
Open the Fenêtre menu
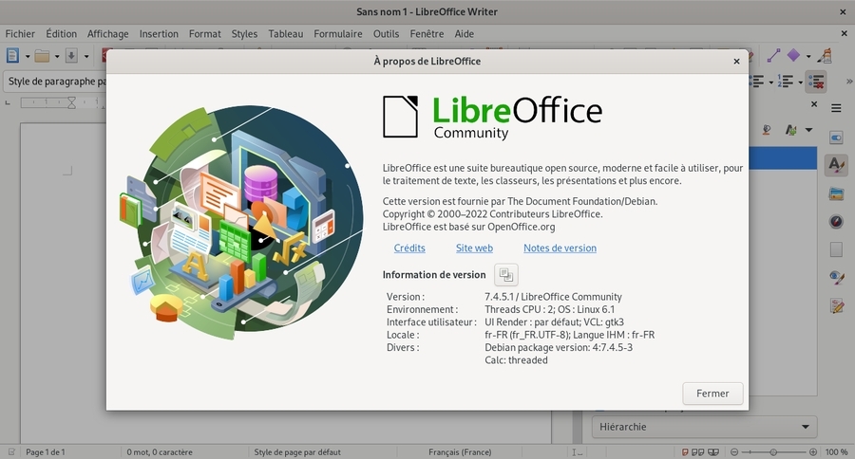point(427,34)
